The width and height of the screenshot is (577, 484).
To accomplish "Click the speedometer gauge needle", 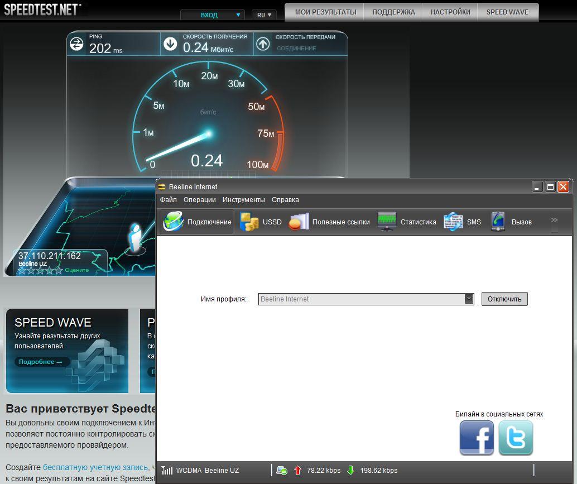I will (179, 146).
